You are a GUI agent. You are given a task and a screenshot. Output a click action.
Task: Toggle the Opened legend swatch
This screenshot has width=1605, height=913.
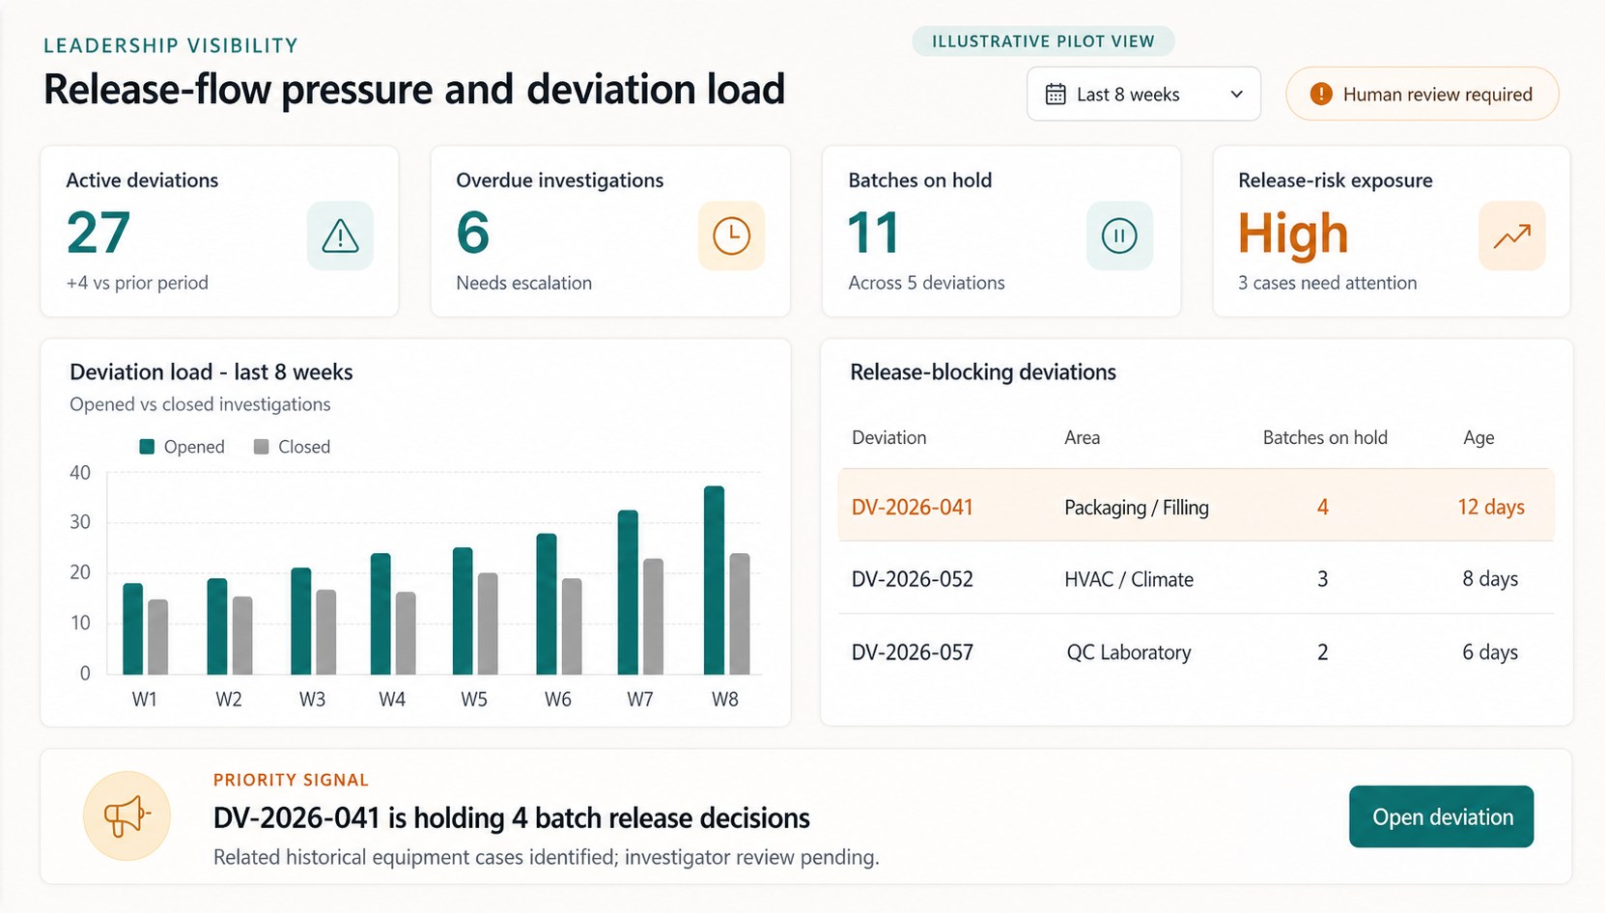click(x=147, y=447)
